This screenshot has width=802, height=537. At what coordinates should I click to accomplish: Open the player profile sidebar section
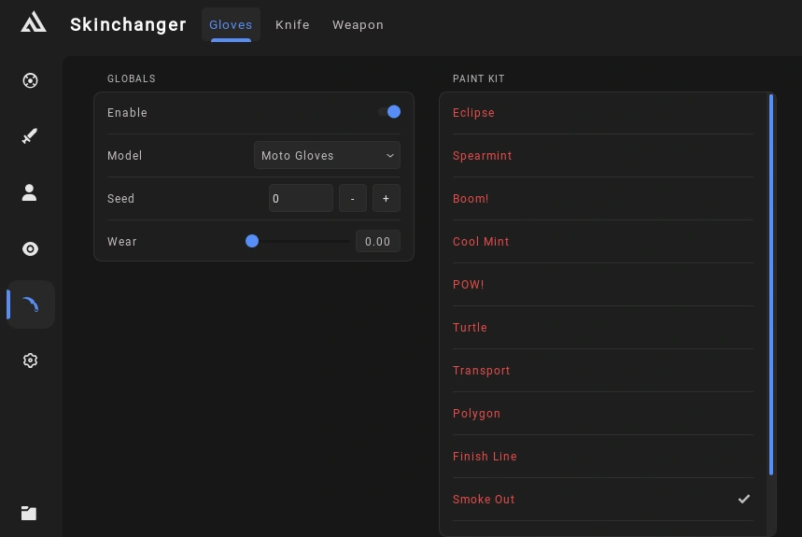(29, 192)
